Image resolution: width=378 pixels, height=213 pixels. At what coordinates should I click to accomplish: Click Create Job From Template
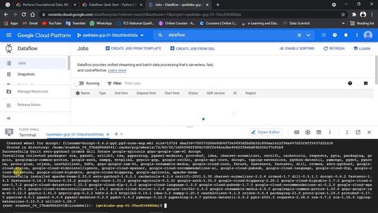pos(133,49)
